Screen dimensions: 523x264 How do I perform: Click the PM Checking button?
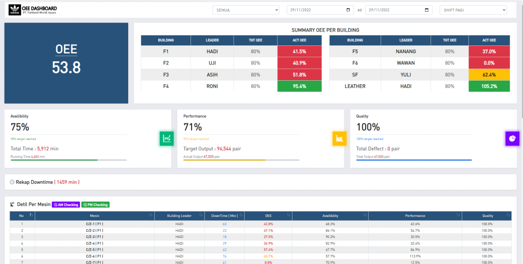tap(96, 205)
